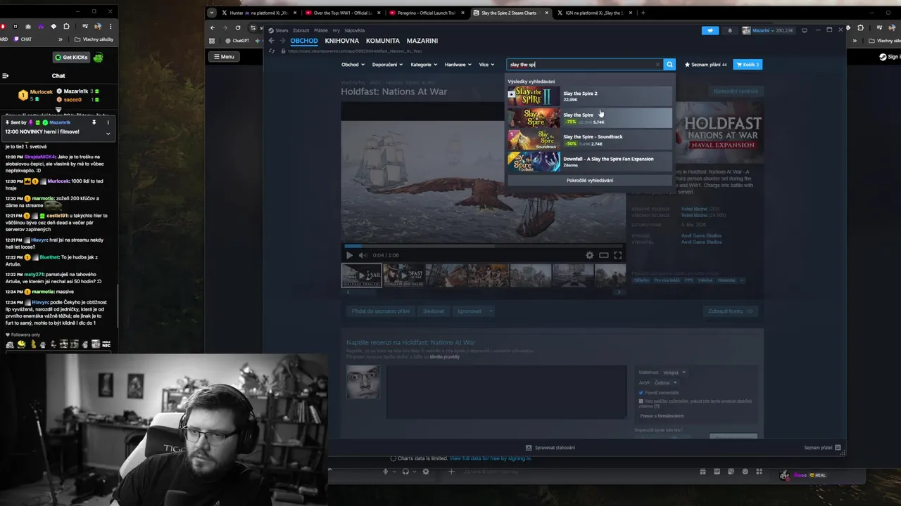
Task: Open Seznam přání wishlist link
Action: click(x=706, y=65)
